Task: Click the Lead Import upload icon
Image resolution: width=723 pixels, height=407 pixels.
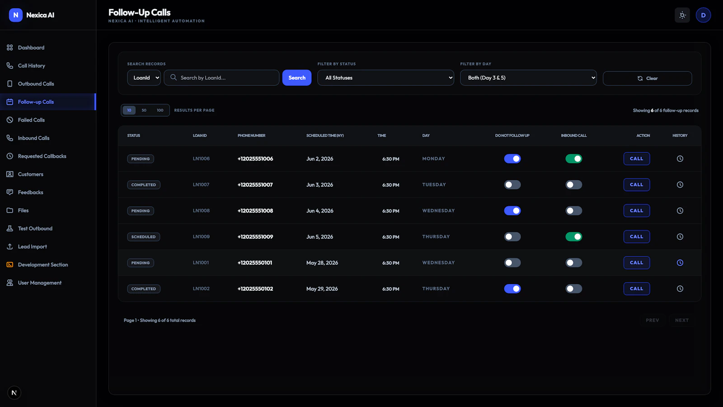Action: (9, 246)
